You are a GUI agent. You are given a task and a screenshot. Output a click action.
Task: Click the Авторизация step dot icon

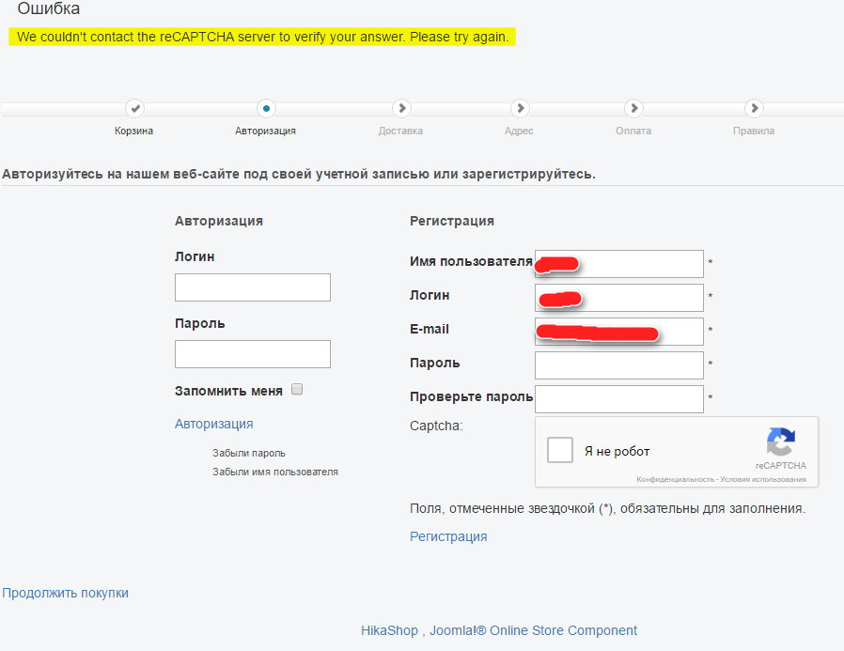click(267, 109)
